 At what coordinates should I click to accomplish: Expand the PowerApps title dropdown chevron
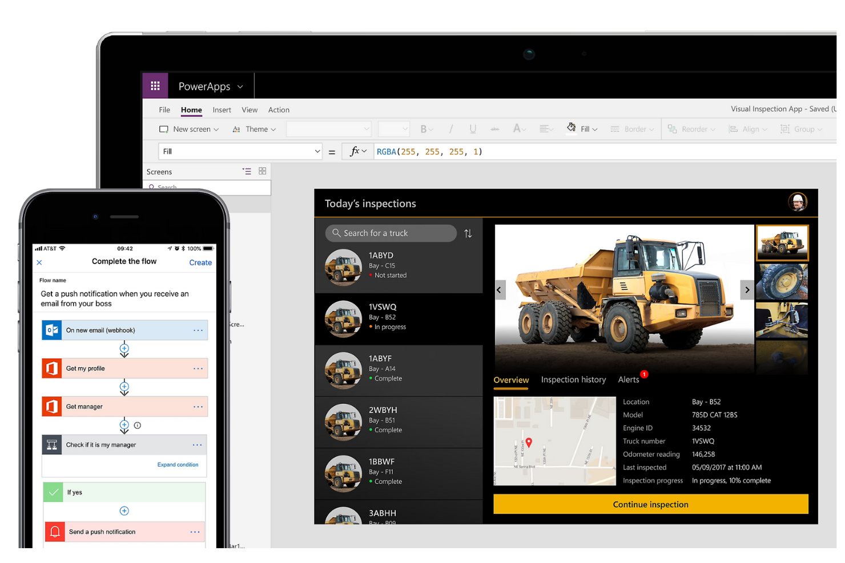click(x=240, y=87)
